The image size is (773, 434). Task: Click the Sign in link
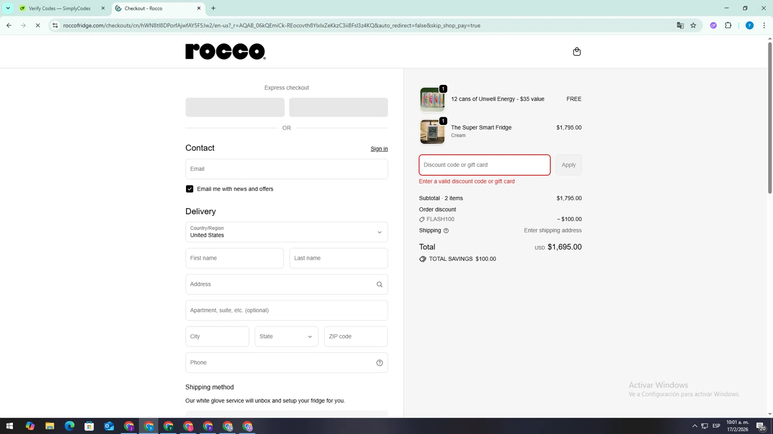click(379, 149)
